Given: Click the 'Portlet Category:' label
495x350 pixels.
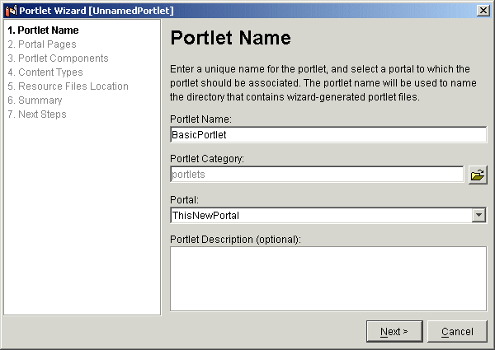Looking at the screenshot, I should 207,159.
